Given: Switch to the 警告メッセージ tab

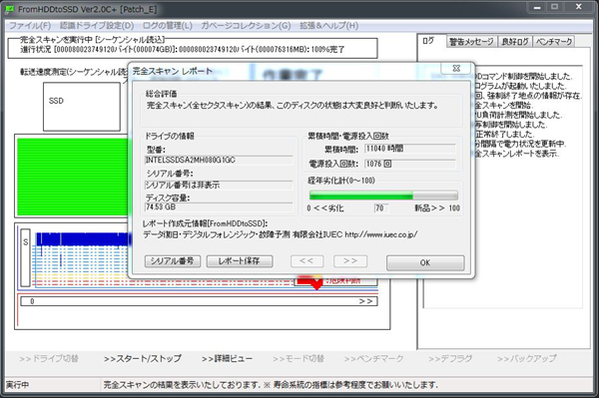Looking at the screenshot, I should (x=471, y=42).
